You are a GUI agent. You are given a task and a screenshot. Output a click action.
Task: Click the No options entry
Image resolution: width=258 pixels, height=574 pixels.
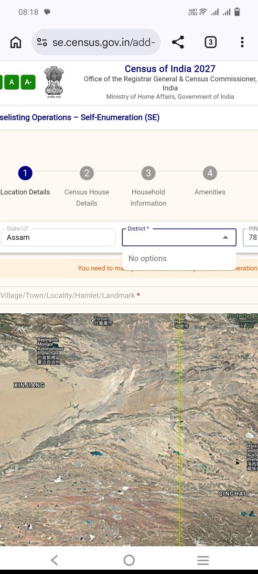point(179,258)
